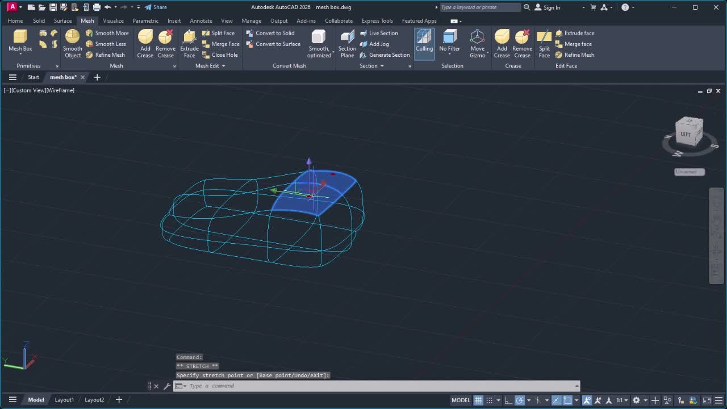This screenshot has height=409, width=727.
Task: Click the Plot printer icon
Action: point(97,7)
